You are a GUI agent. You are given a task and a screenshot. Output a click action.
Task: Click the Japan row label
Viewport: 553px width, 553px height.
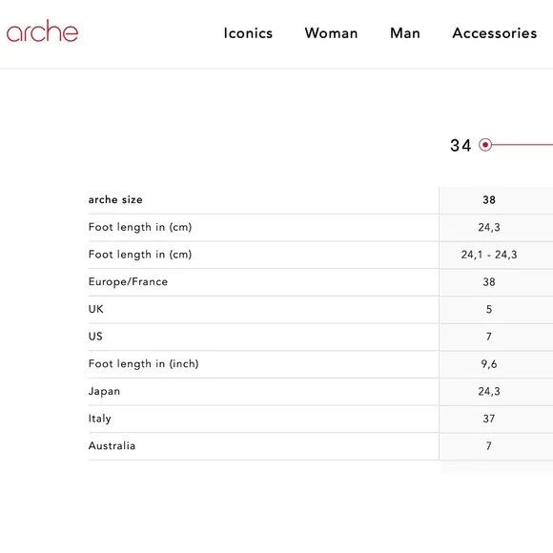point(104,391)
